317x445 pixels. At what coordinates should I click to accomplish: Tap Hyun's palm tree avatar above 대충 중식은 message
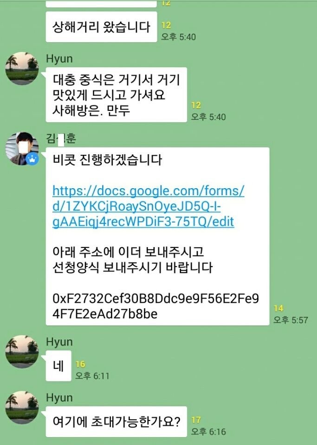coord(22,69)
